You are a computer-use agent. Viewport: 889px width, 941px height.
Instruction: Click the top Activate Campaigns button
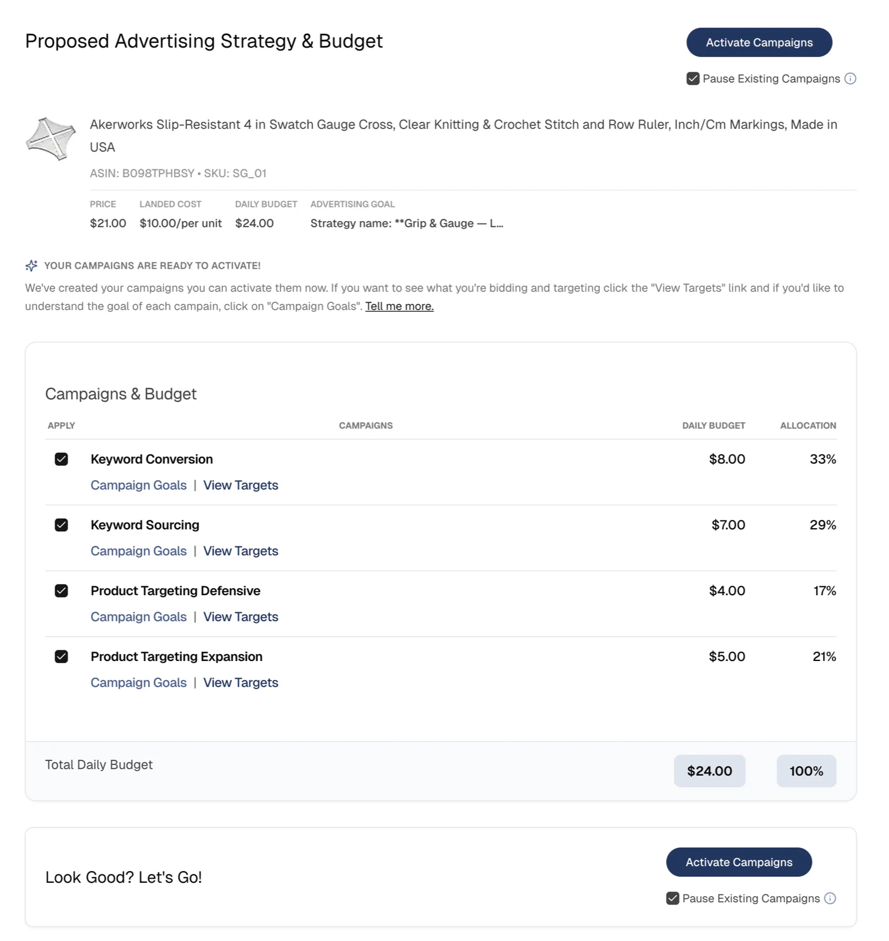[759, 42]
